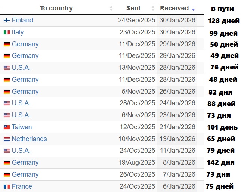
Task: Click the Netherlands flag icon
Action: tap(7, 139)
